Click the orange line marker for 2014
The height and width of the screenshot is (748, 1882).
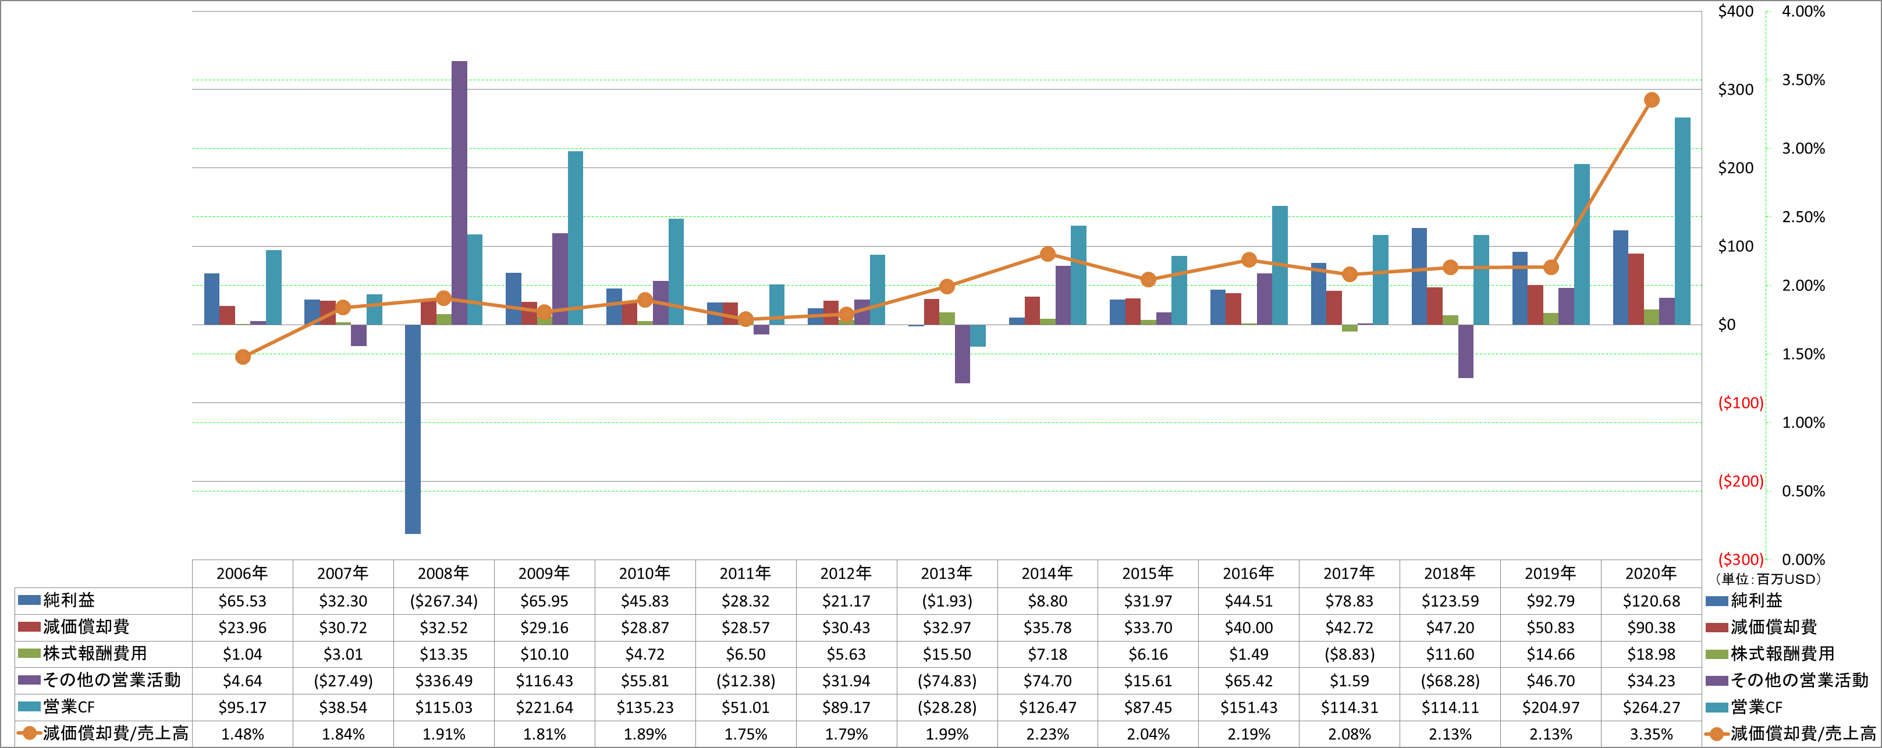point(1047,254)
